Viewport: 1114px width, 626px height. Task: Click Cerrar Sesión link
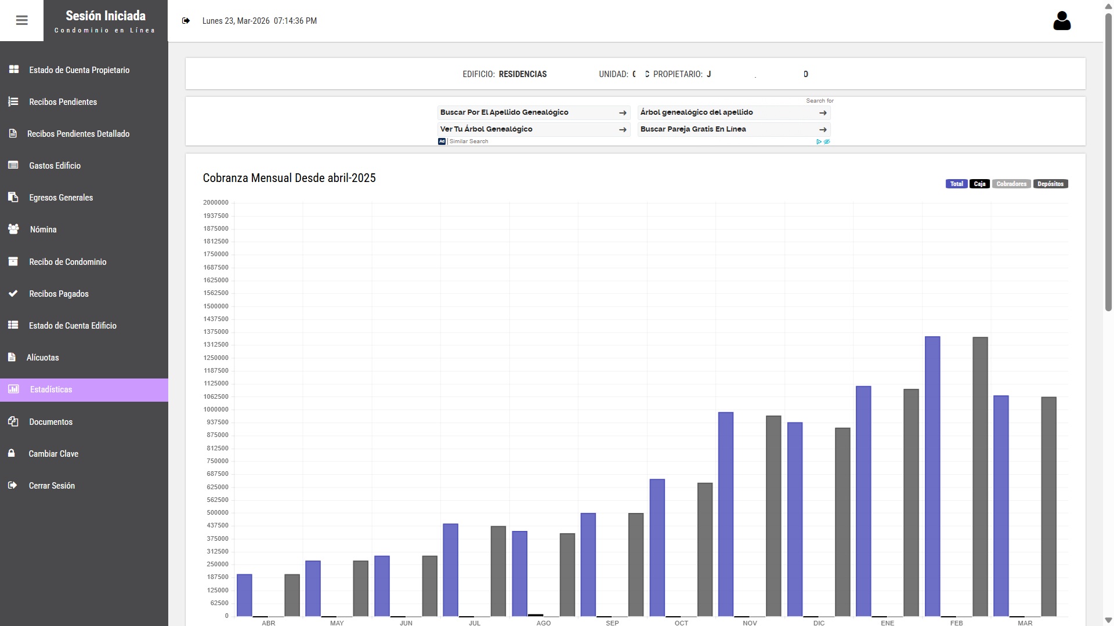52,486
